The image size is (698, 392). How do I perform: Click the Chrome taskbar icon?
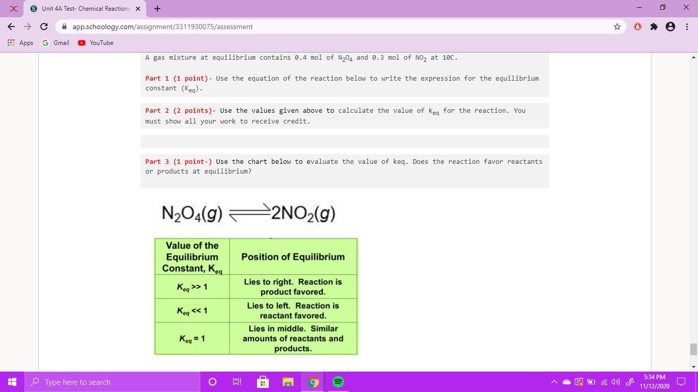click(x=313, y=382)
